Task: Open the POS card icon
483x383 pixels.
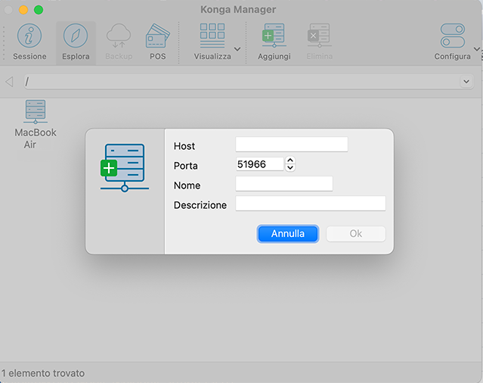Action: pyautogui.click(x=157, y=36)
